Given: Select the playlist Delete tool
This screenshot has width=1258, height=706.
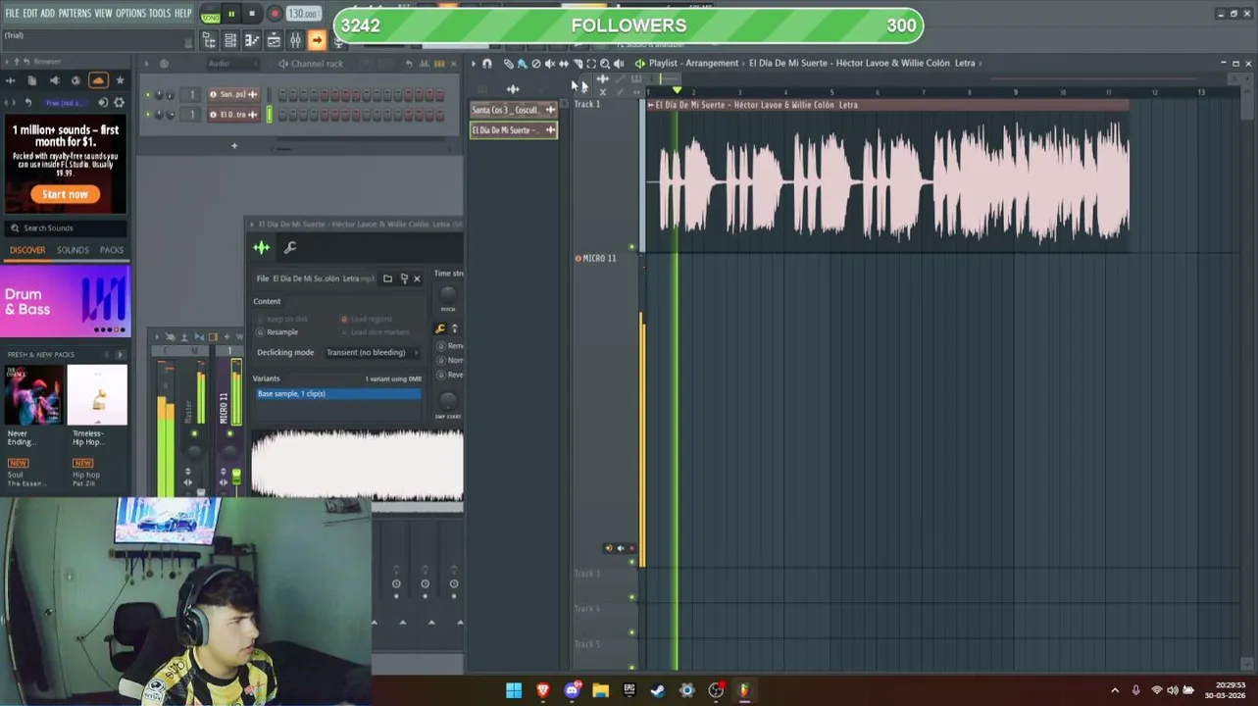Looking at the screenshot, I should 535,64.
